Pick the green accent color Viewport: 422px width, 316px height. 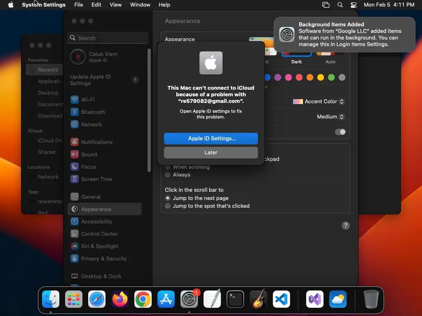point(331,77)
